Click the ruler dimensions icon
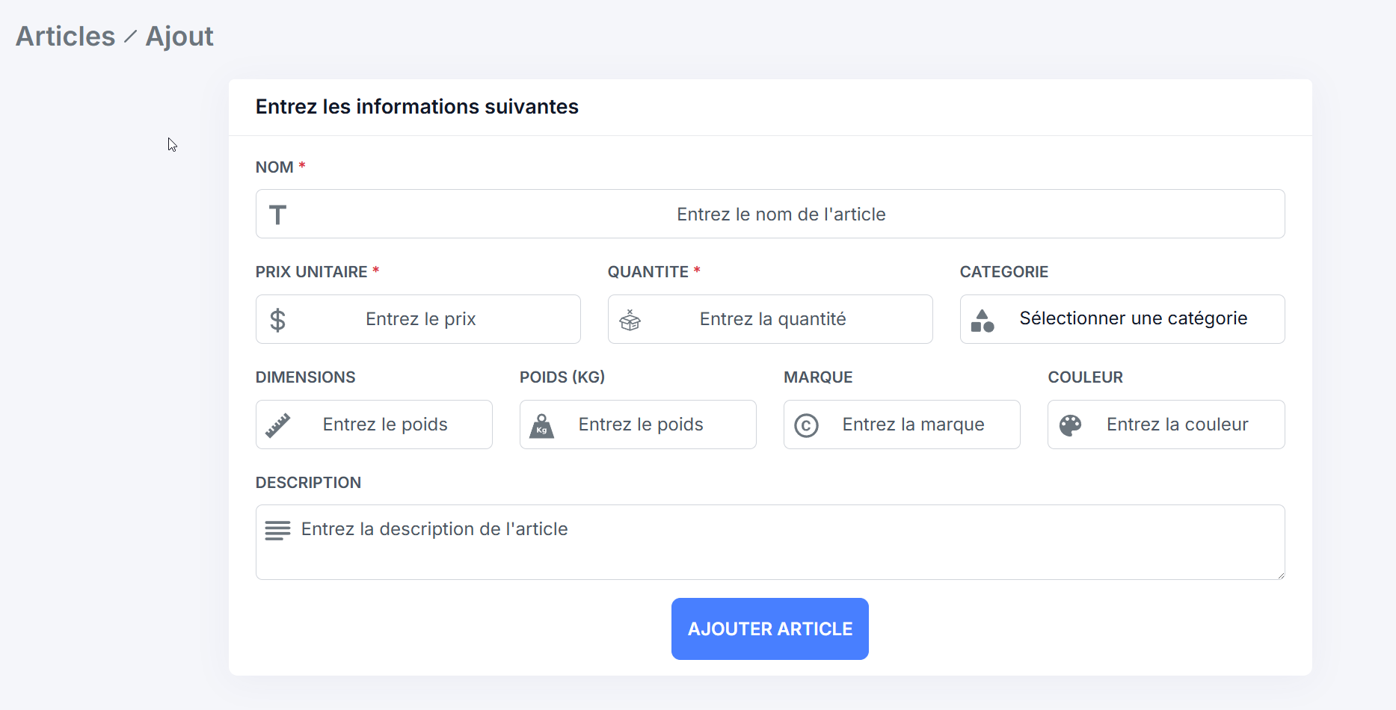 (277, 425)
